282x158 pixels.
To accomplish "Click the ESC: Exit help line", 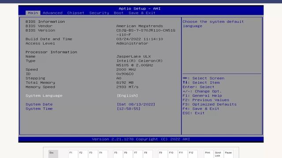I will pos(193,113).
